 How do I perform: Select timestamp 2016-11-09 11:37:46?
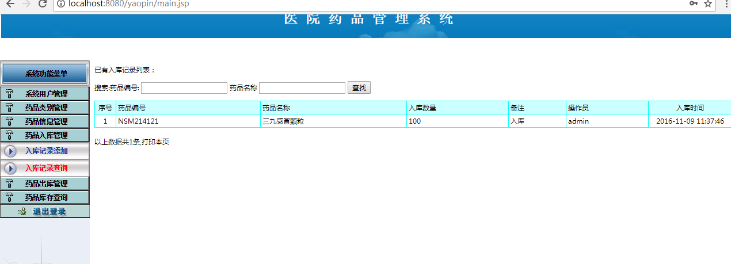690,121
